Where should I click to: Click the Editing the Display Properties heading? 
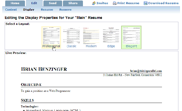pyautogui.click(x=53, y=18)
